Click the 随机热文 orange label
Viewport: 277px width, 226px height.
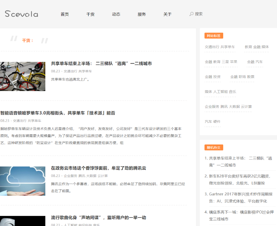pos(214,148)
